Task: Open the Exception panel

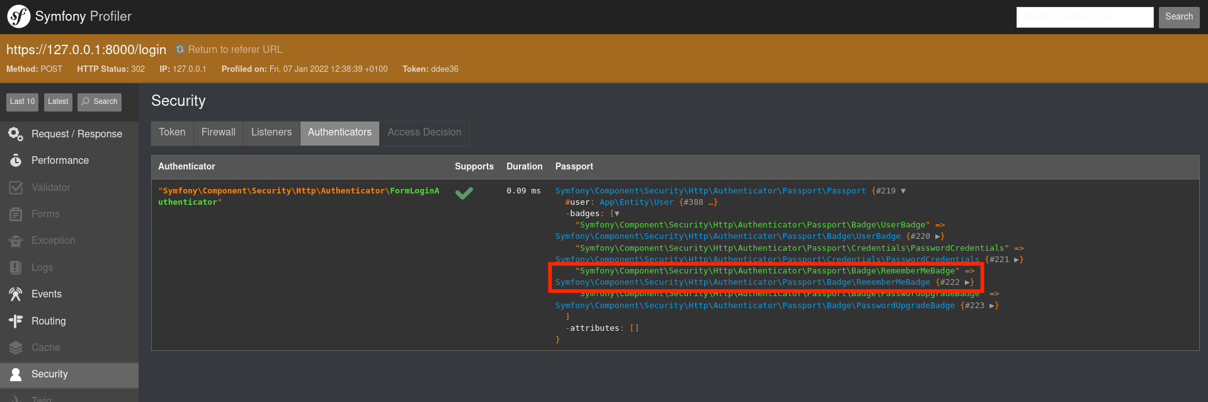Action: [69, 241]
